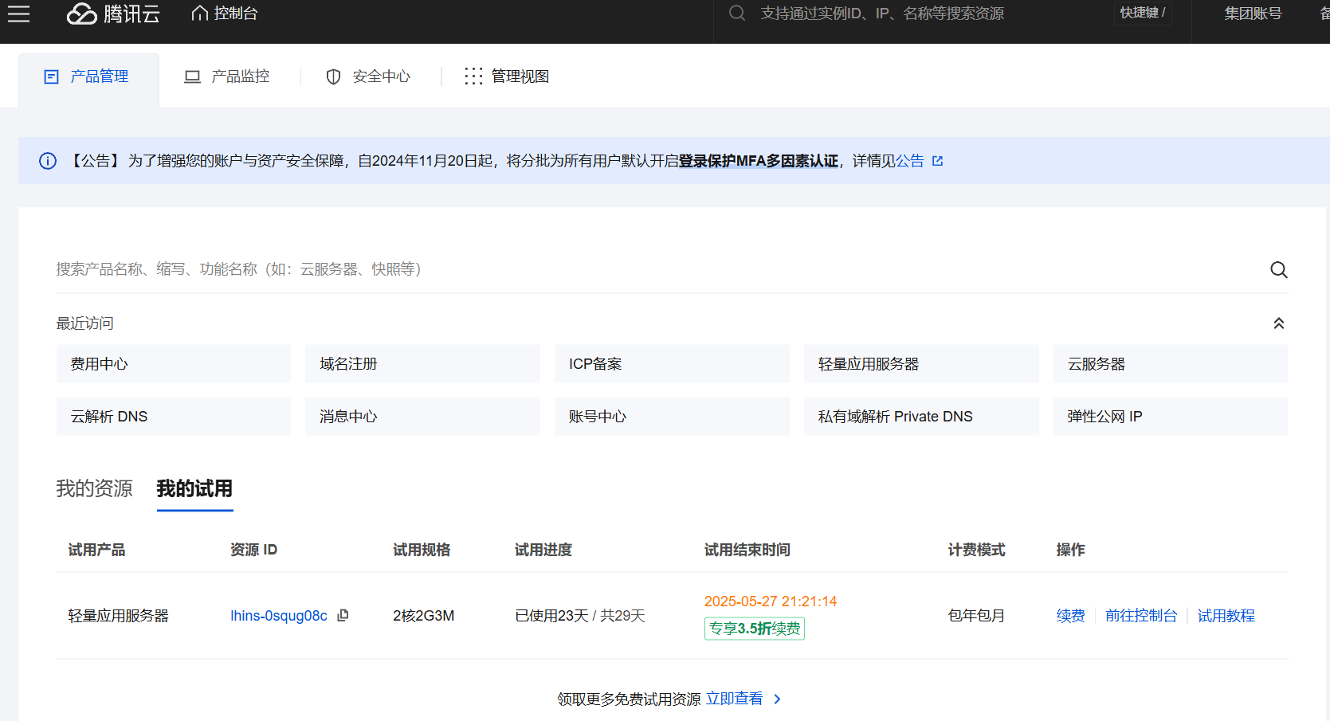Click the 产品监控 monitor icon

tap(192, 76)
